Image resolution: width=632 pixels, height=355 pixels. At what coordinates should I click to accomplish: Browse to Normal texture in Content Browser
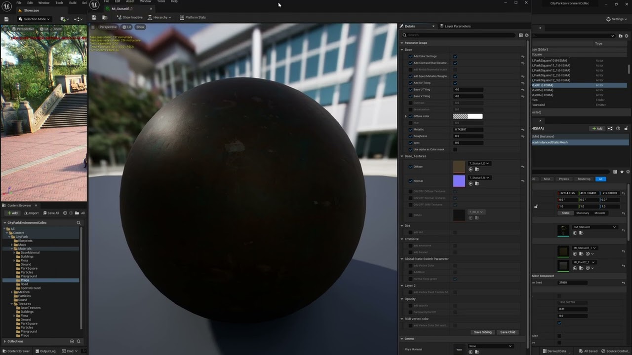[x=476, y=183]
